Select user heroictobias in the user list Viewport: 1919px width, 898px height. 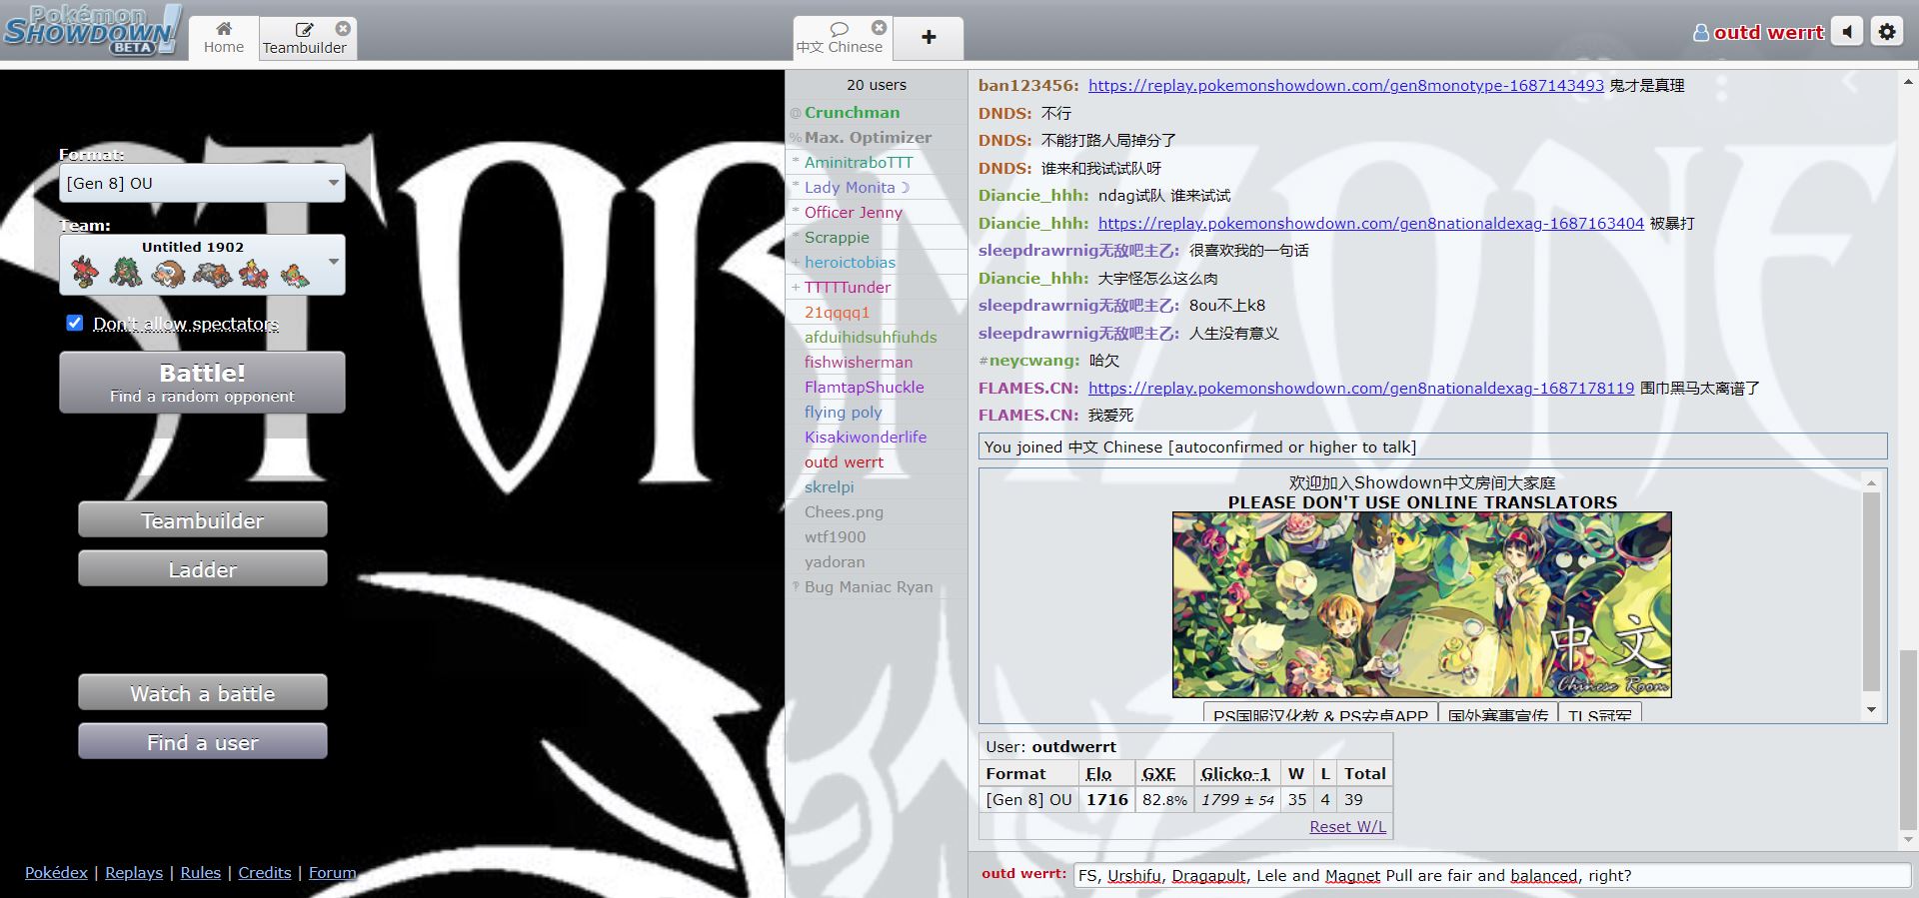click(877, 263)
